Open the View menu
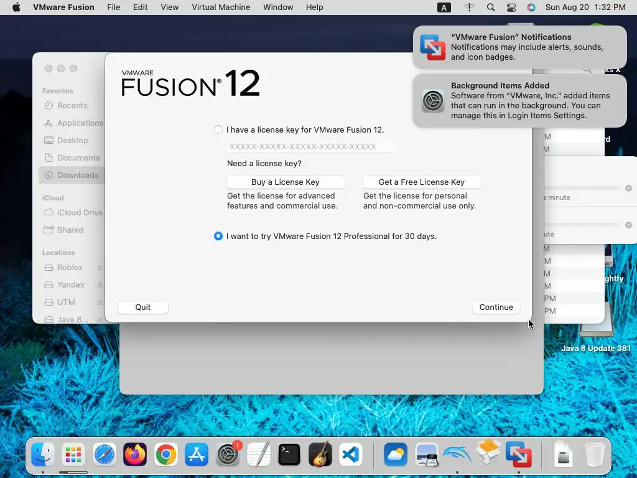The height and width of the screenshot is (478, 637). point(169,7)
